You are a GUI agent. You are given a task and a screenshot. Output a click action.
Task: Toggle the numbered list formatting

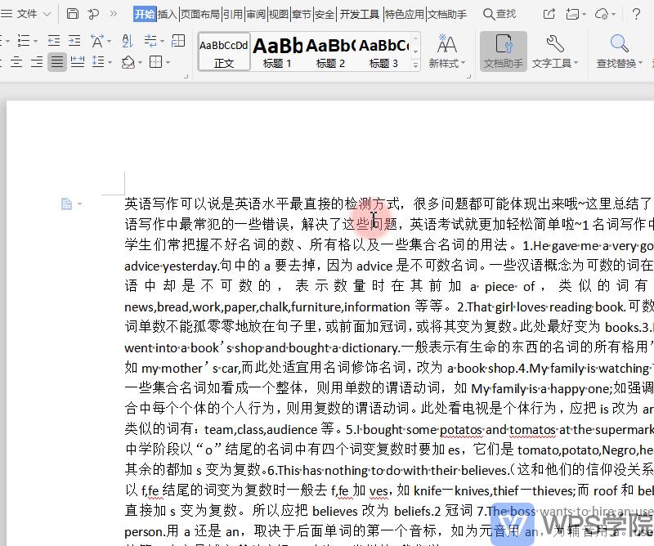pyautogui.click(x=23, y=39)
